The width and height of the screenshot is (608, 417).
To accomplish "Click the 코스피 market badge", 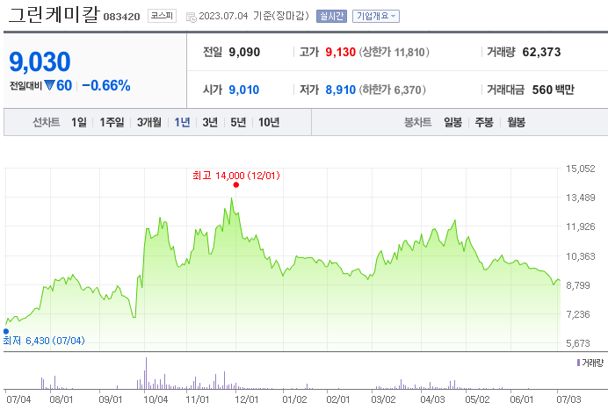I will (162, 16).
